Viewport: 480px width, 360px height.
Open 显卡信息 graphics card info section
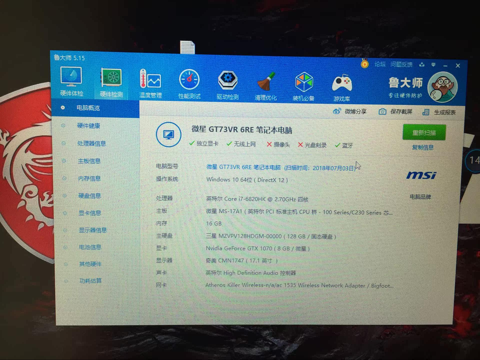coord(90,213)
